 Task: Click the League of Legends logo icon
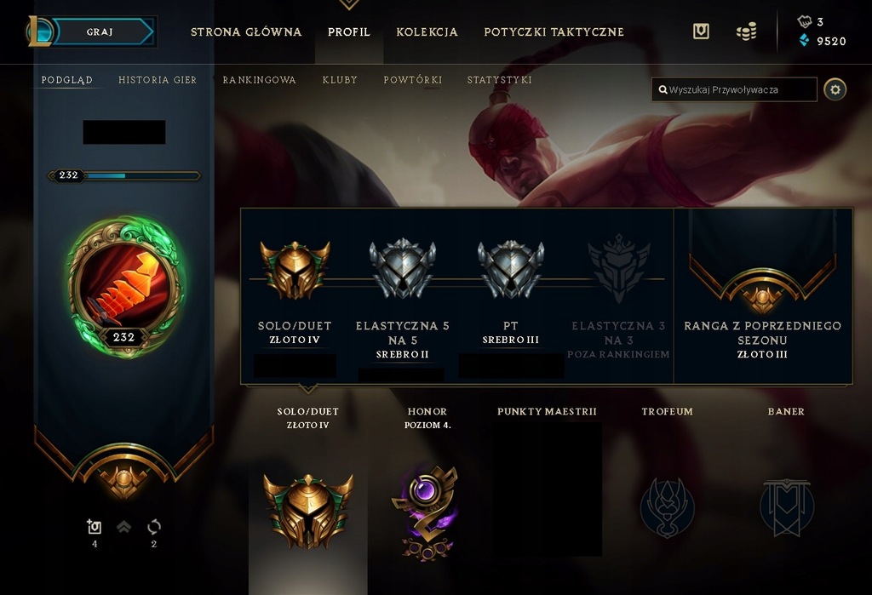[39, 31]
